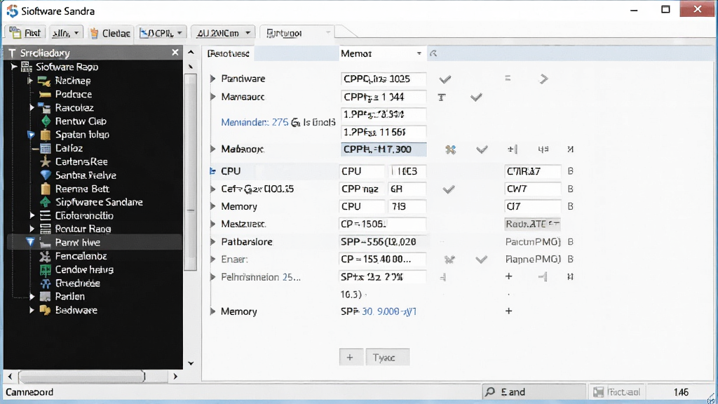Expand the Patbarsiore row

tap(213, 241)
